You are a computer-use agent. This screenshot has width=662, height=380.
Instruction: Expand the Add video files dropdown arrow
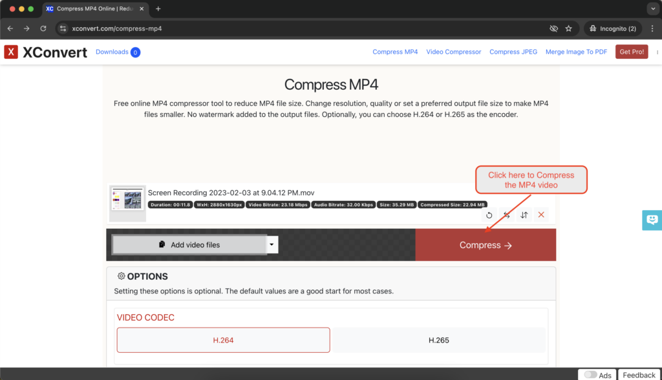tap(272, 244)
